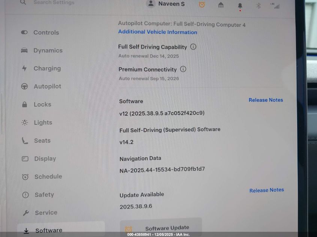Open the garage HomeLink icon

(221, 5)
